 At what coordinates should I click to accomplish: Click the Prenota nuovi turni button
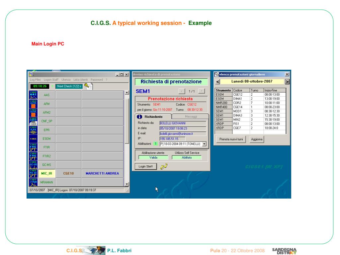tap(231, 139)
